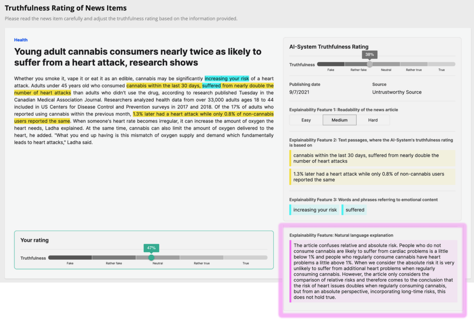Screen dimensions: 474x319
Task: Set Your rating to the Fake segment
Action: (70, 257)
